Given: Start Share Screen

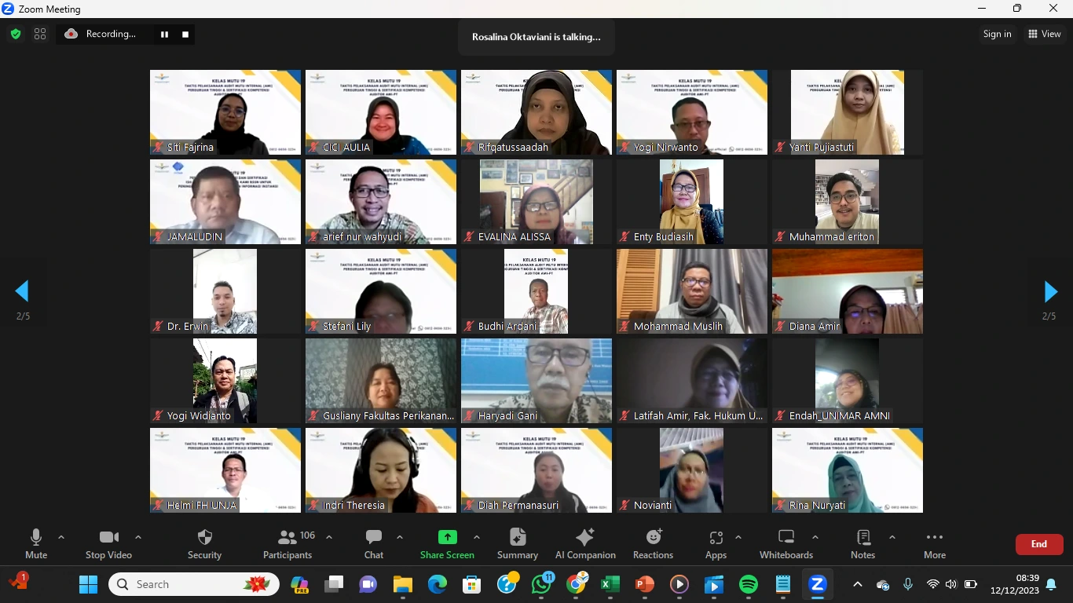Looking at the screenshot, I should [447, 543].
